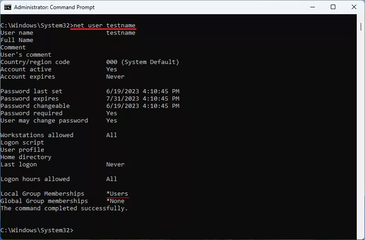Click the "*None" global group value
This screenshot has width=365, height=240.
[115, 201]
